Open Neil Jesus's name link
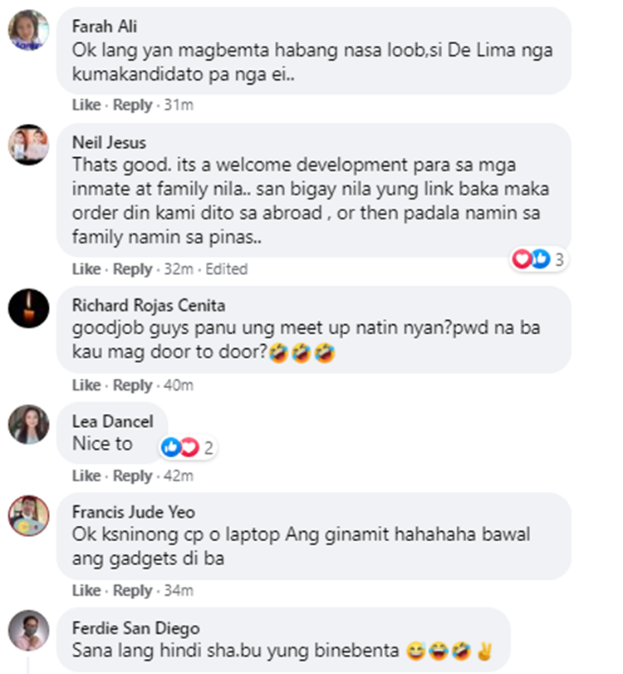 click(109, 142)
